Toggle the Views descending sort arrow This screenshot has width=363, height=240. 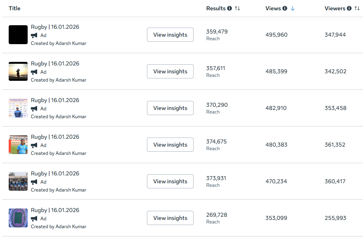pyautogui.click(x=293, y=8)
